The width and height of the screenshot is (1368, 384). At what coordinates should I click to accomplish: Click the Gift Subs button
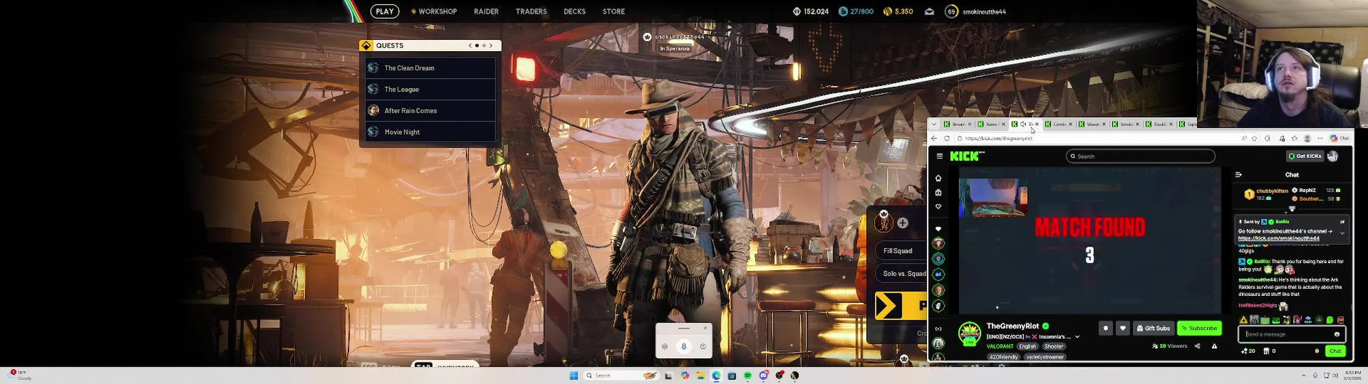pyautogui.click(x=1153, y=328)
